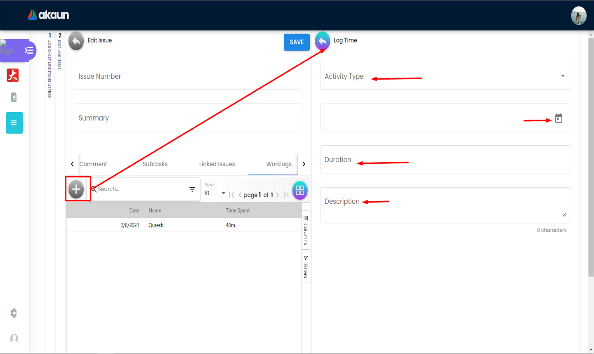Select the teal list icon in sidebar

click(14, 123)
